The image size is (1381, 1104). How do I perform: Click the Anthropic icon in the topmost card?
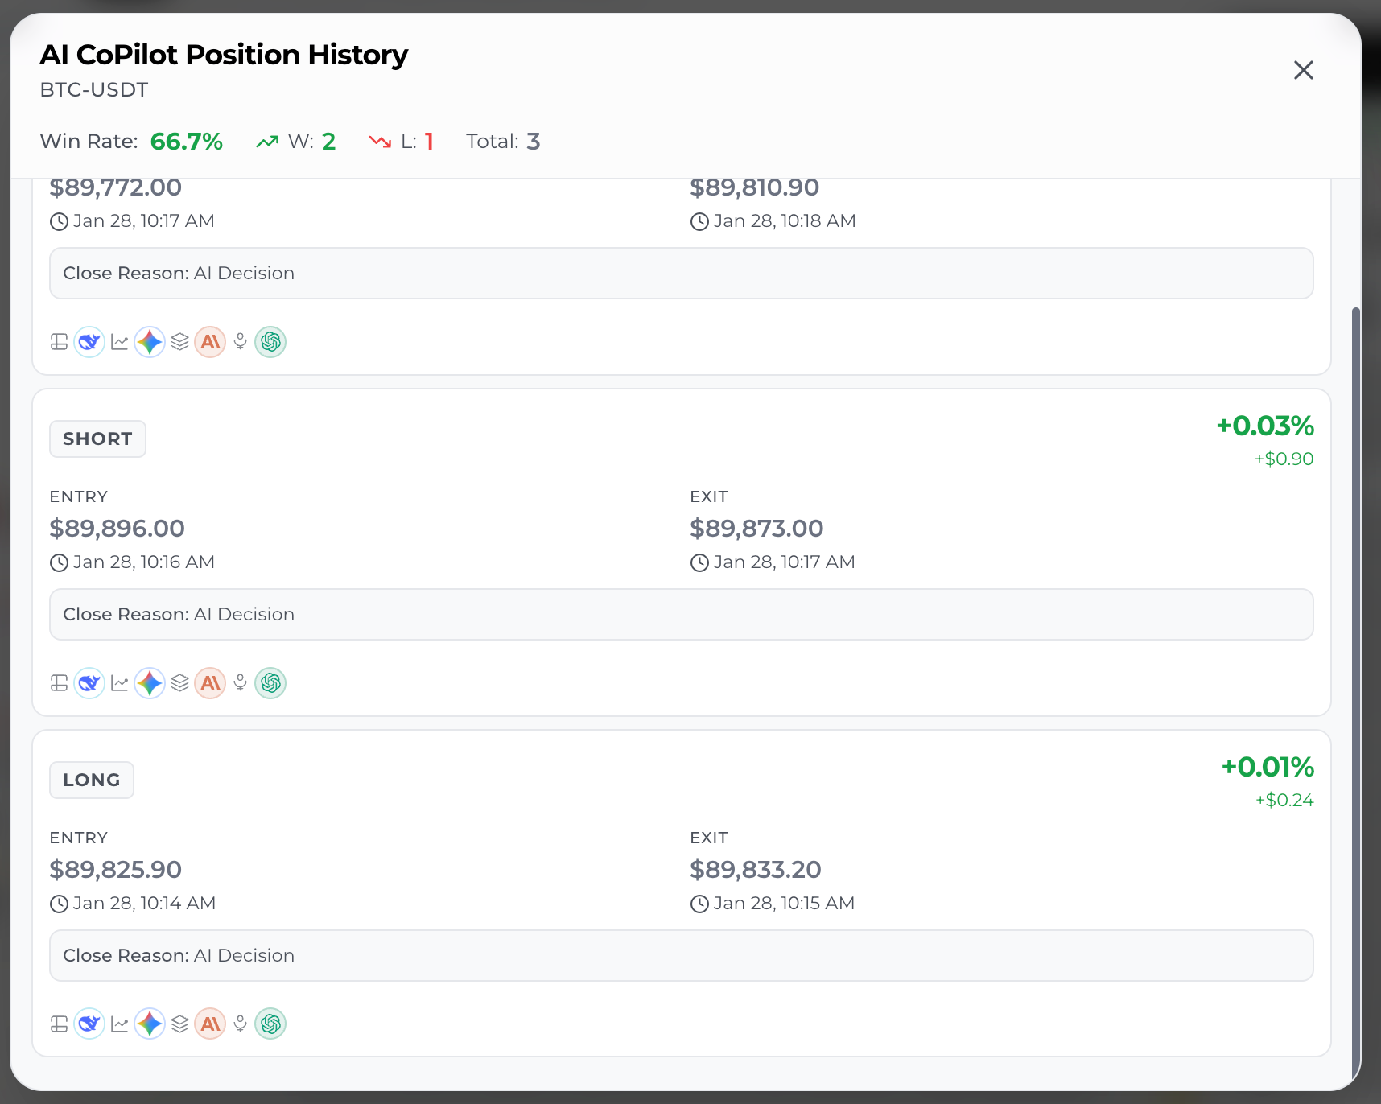point(210,342)
